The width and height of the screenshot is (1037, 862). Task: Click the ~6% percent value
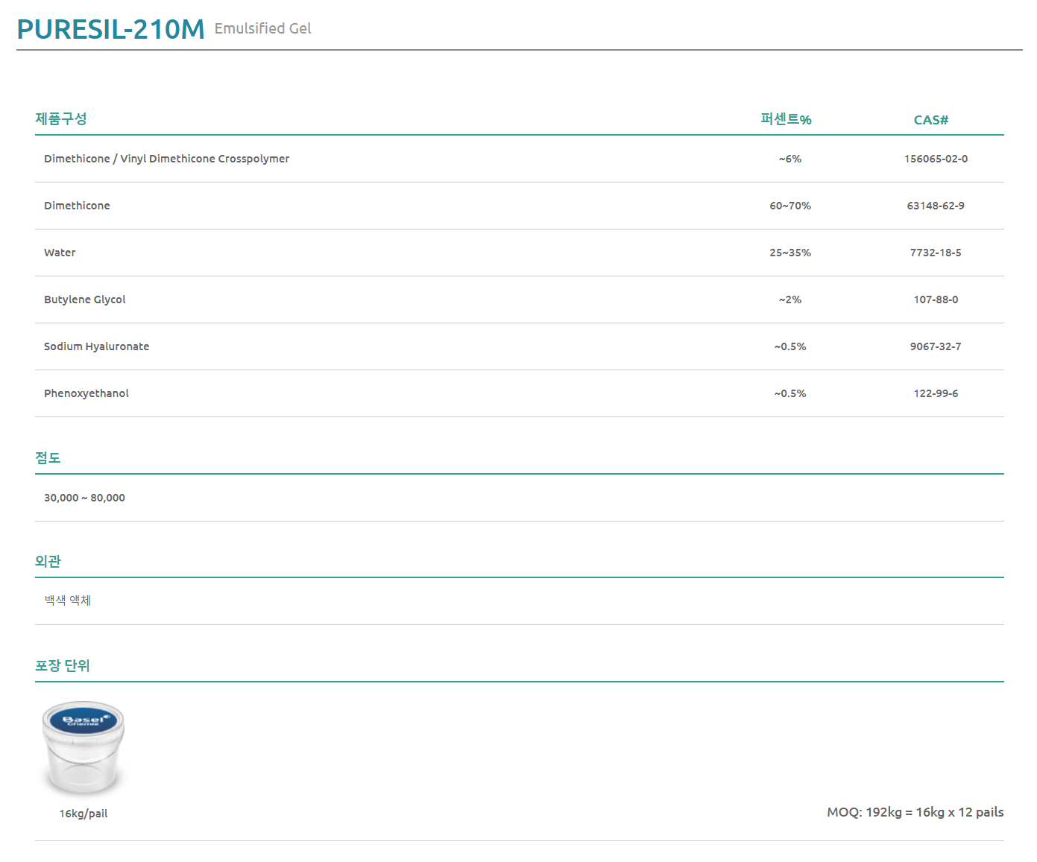[x=790, y=159]
